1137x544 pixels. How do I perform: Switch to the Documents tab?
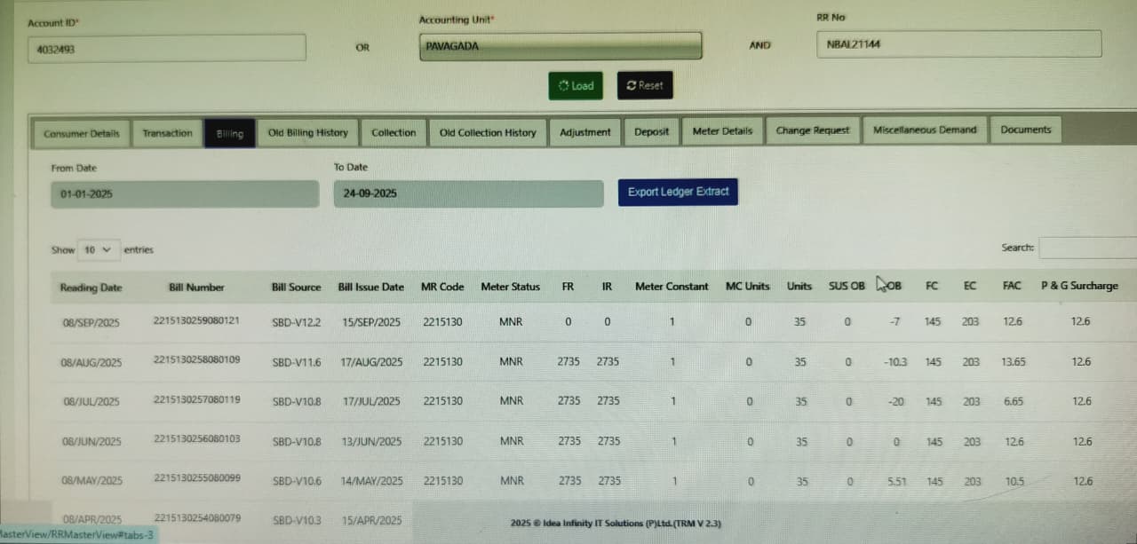point(1025,130)
